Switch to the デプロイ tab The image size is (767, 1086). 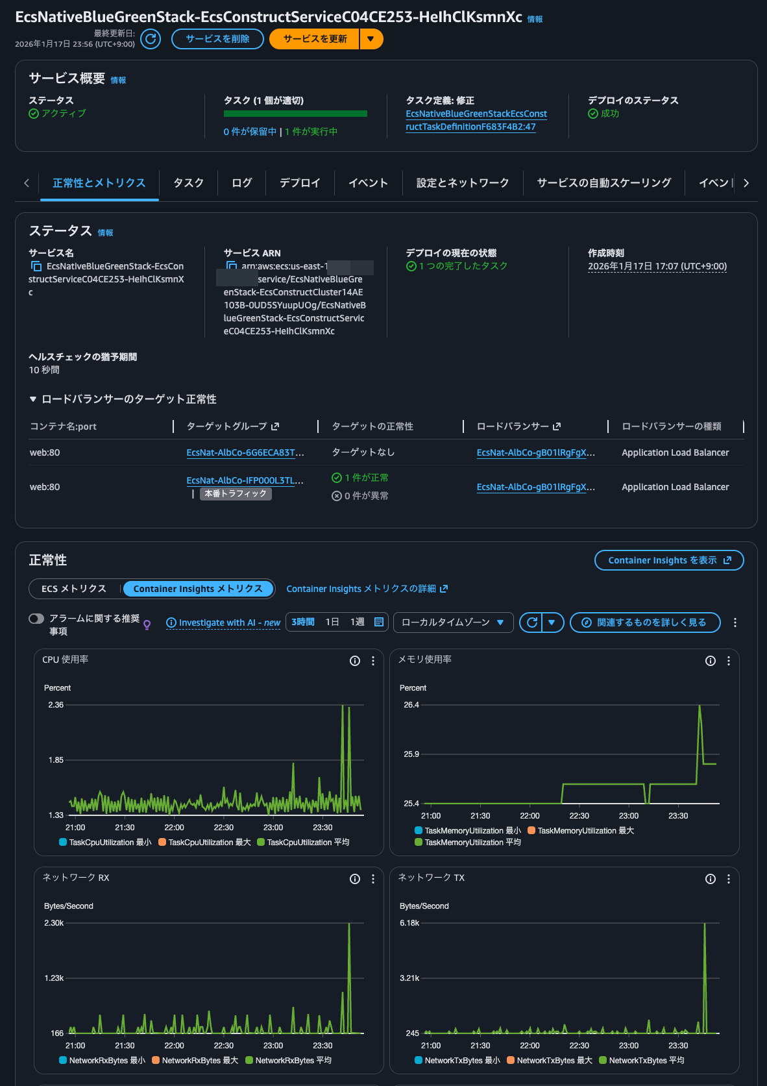pos(300,183)
